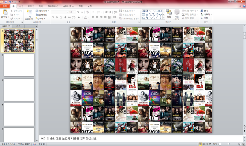Toggle italic (가) formatting
This screenshot has height=146, width=246.
tap(57, 17)
